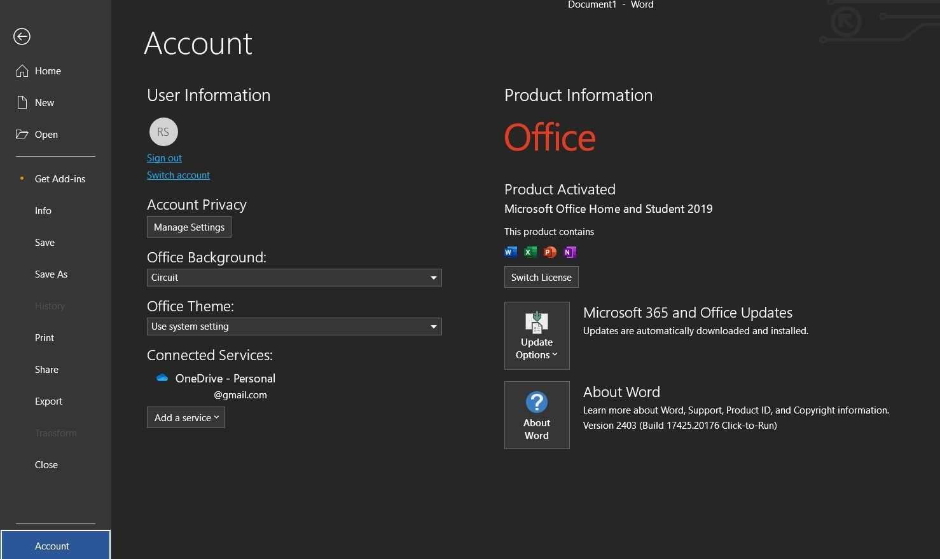Open the Update Options menu

point(537,335)
